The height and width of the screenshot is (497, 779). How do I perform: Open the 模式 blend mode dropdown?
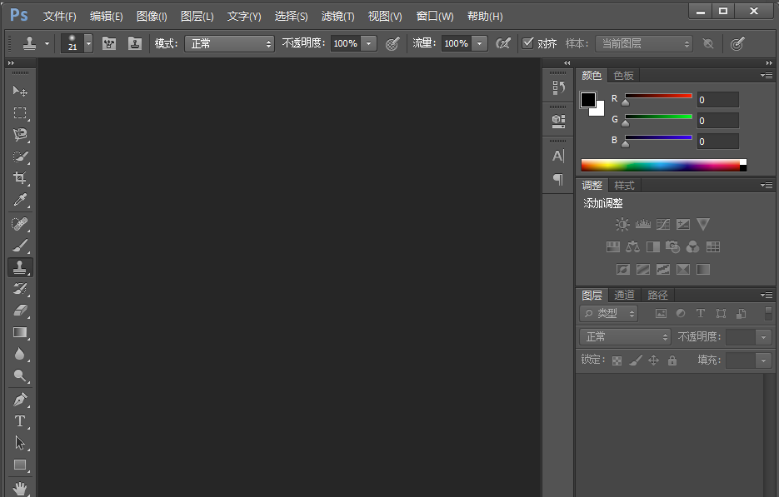click(229, 43)
